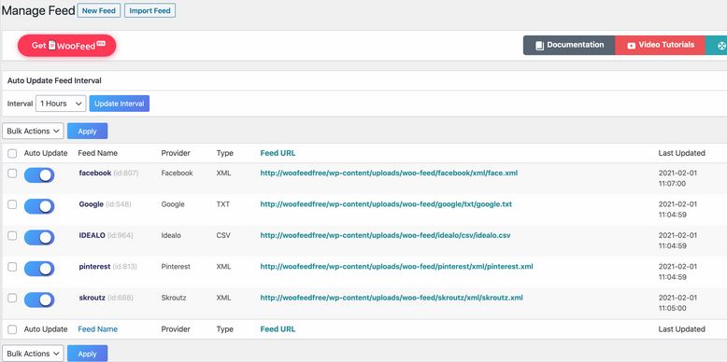Open the Interval 1 Hours dropdown
This screenshot has height=362, width=727.
click(61, 104)
